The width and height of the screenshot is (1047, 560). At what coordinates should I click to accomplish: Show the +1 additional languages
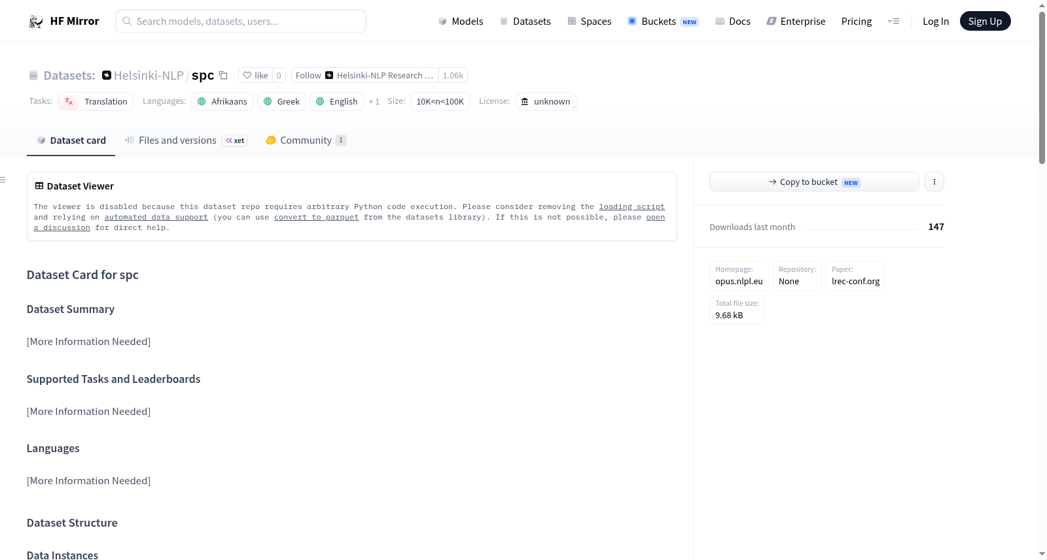[x=374, y=101]
